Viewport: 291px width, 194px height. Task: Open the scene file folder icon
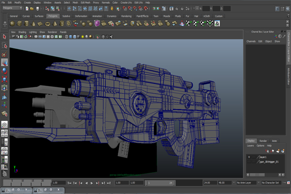[32, 9]
